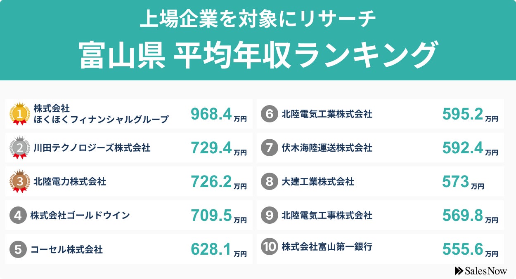Image resolution: width=516 pixels, height=279 pixels.
Task: Click the gray number 7 circle
Action: point(269,148)
